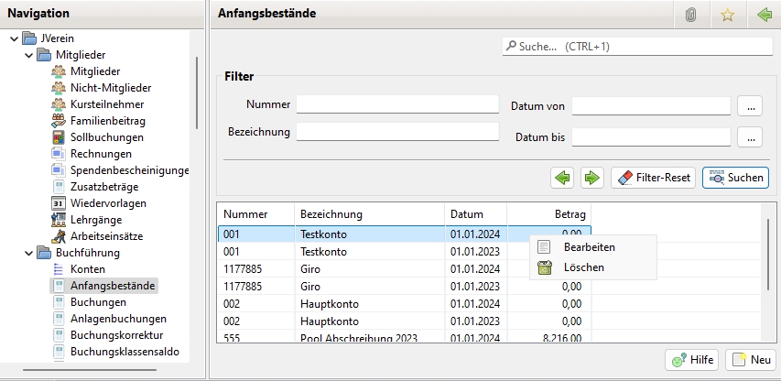
Task: Choose Bearbeiten from the context menu
Action: [x=589, y=247]
